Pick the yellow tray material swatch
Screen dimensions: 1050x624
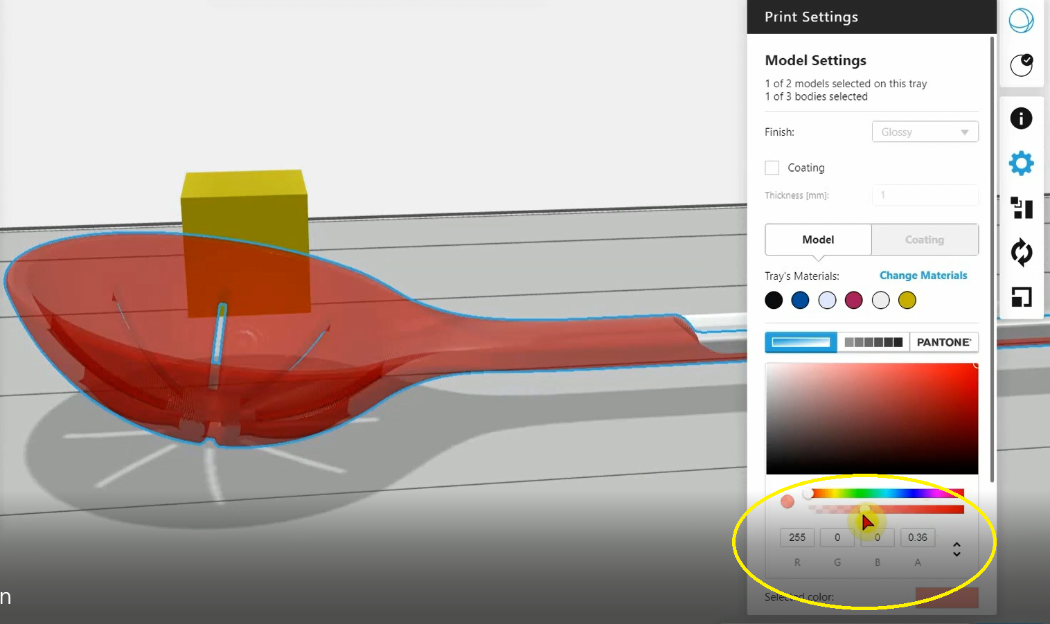tap(907, 300)
